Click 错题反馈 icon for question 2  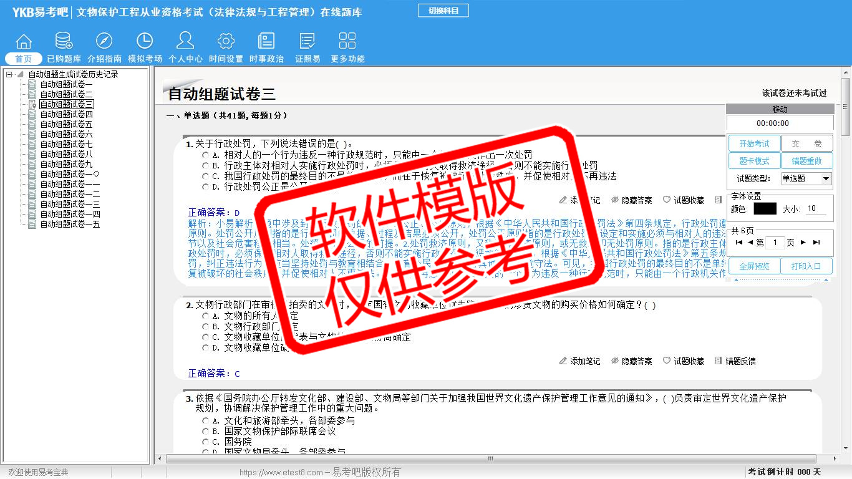point(719,361)
